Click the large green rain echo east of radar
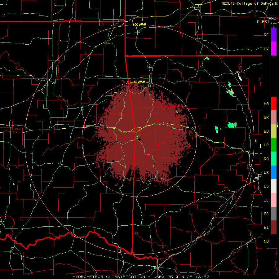Image resolution: width=279 pixels, height=279 pixels. click(232, 125)
